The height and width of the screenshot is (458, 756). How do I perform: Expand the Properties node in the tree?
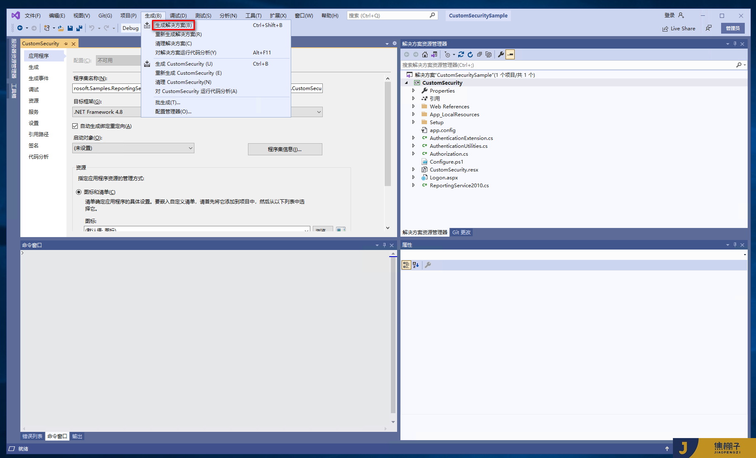413,91
